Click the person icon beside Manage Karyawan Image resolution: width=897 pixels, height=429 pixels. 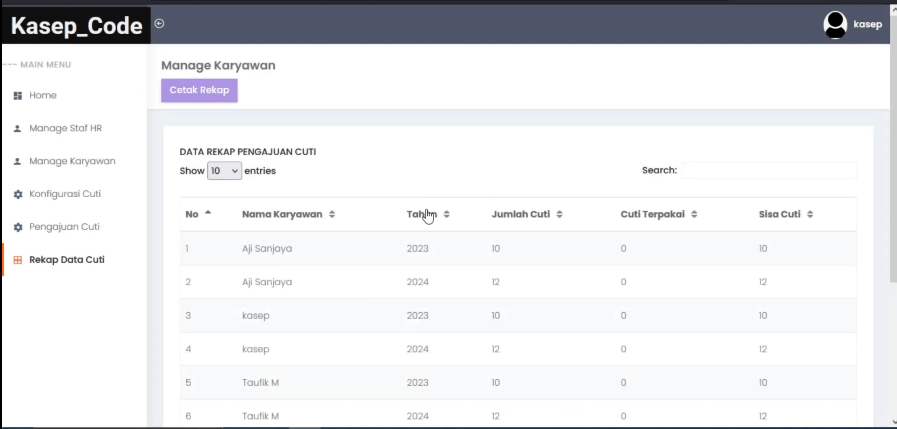[x=17, y=162]
